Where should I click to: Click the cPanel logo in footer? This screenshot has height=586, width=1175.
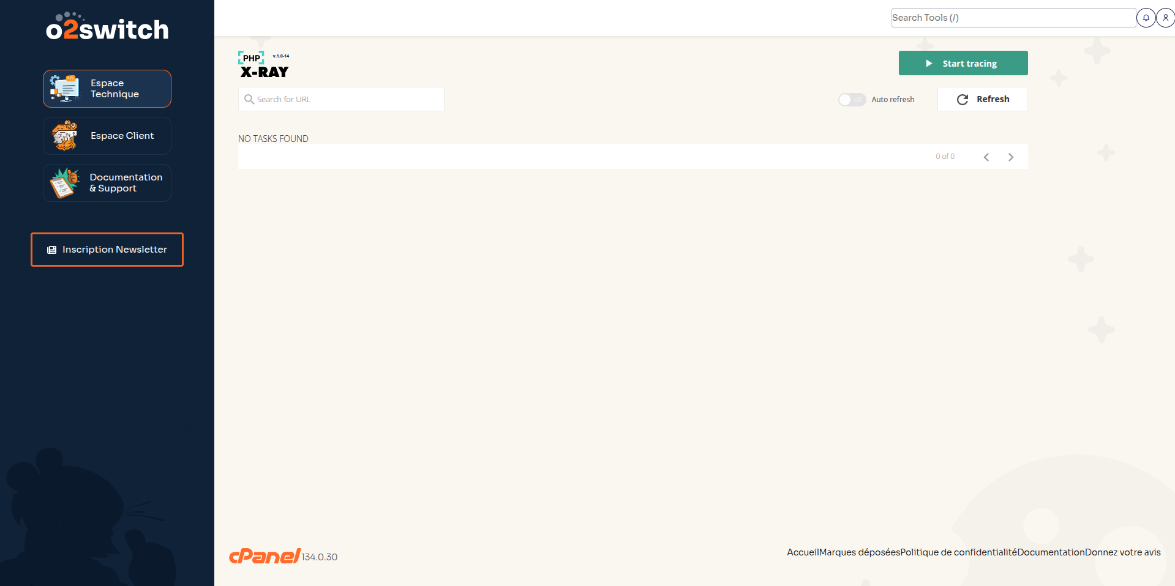point(265,555)
